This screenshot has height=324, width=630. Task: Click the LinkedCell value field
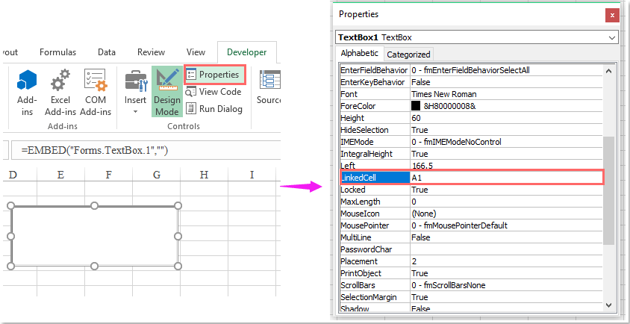pos(505,178)
